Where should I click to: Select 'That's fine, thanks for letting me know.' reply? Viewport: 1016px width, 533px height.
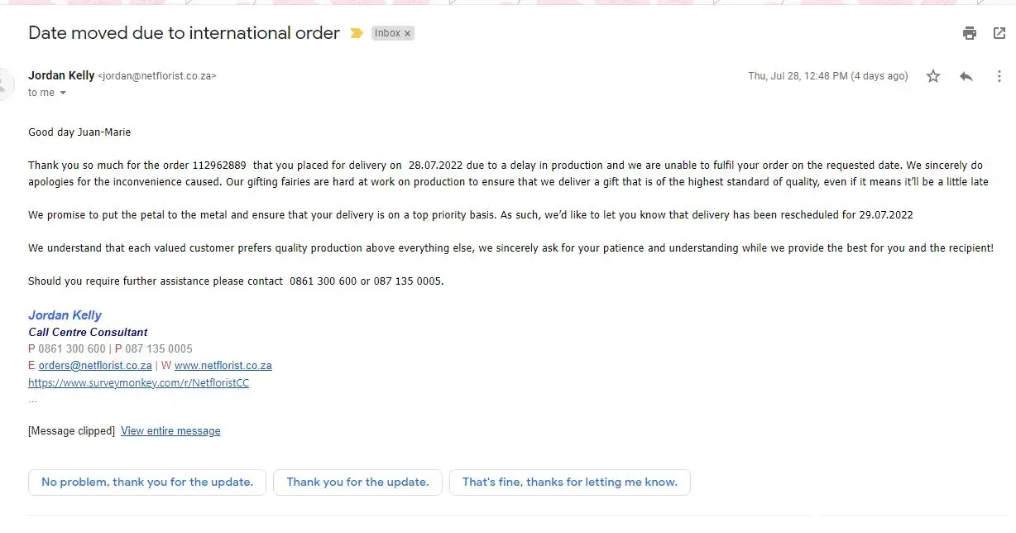(x=569, y=482)
